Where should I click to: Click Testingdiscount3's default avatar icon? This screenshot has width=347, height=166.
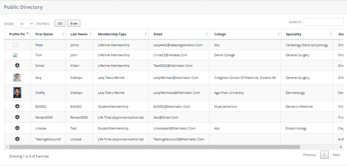17,139
